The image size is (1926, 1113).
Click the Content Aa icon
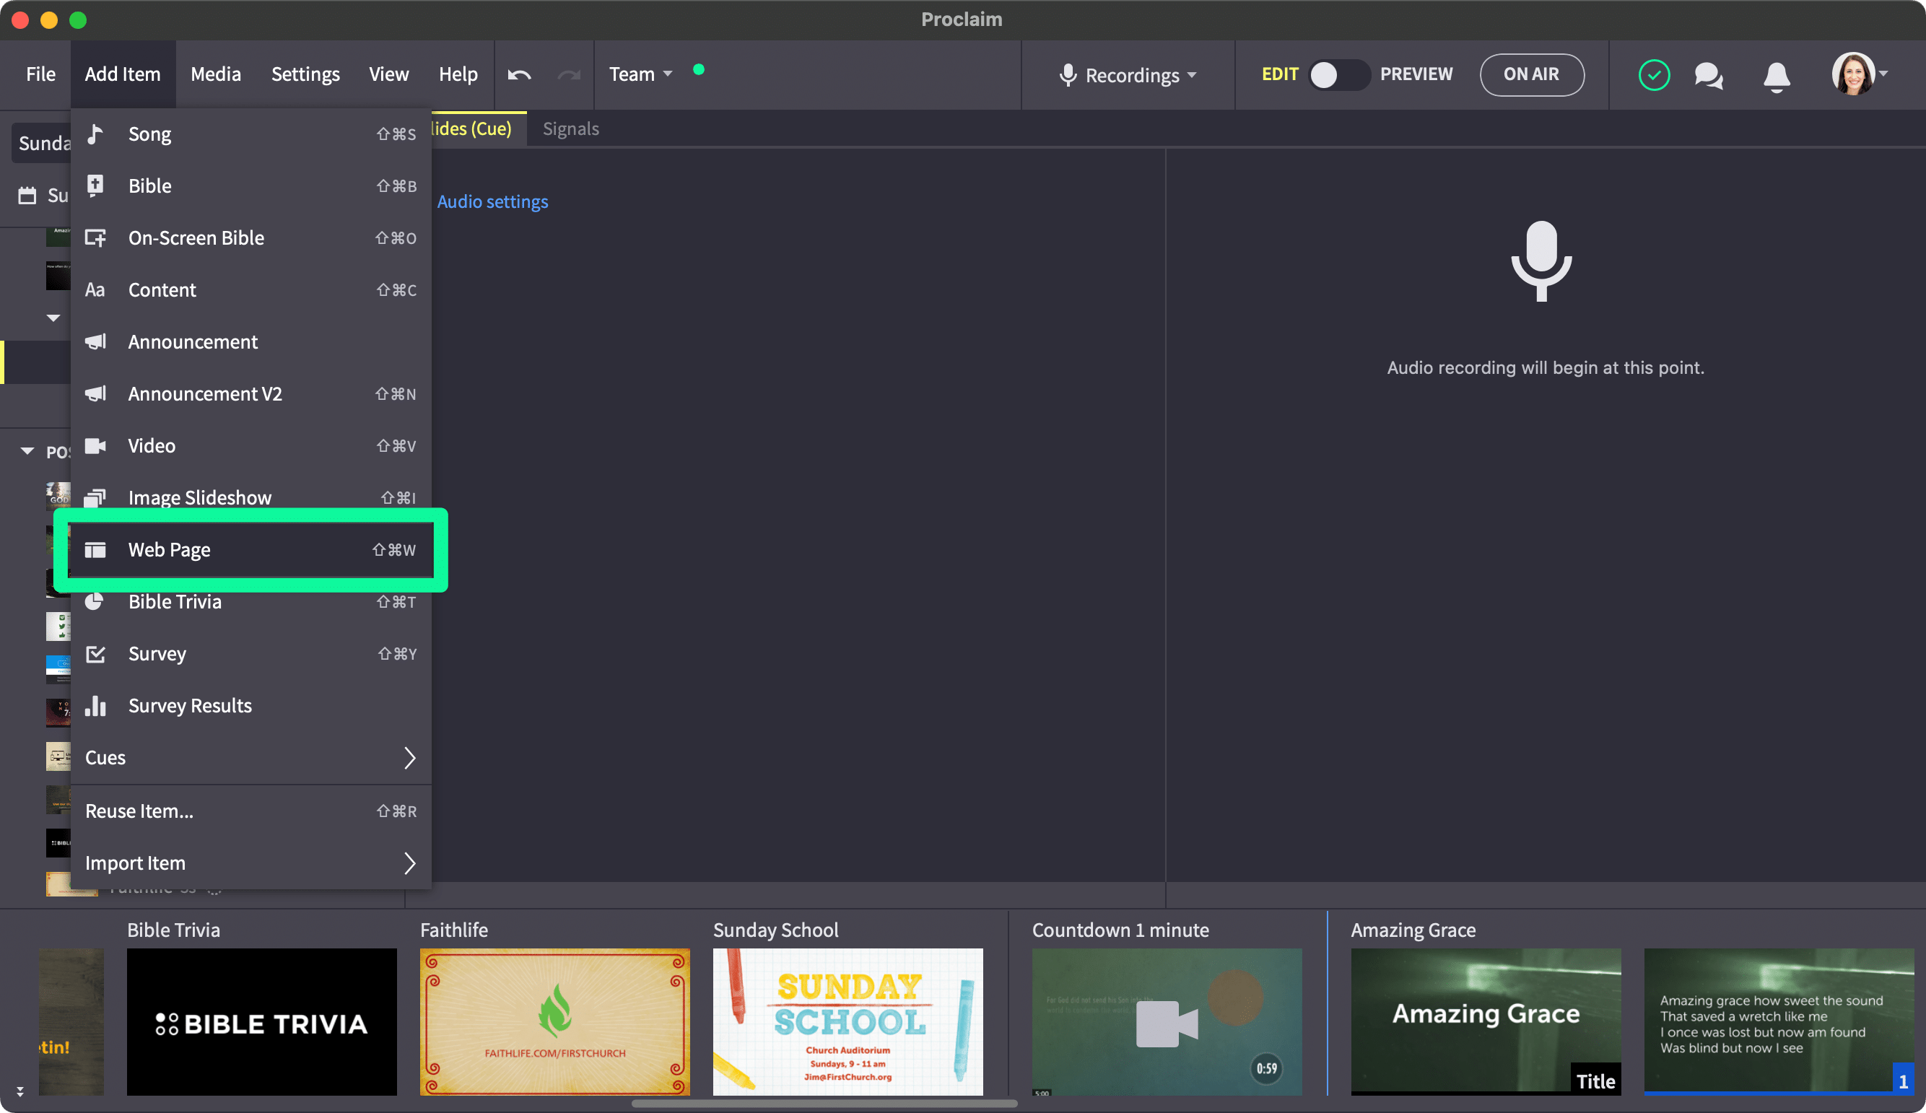click(x=95, y=289)
